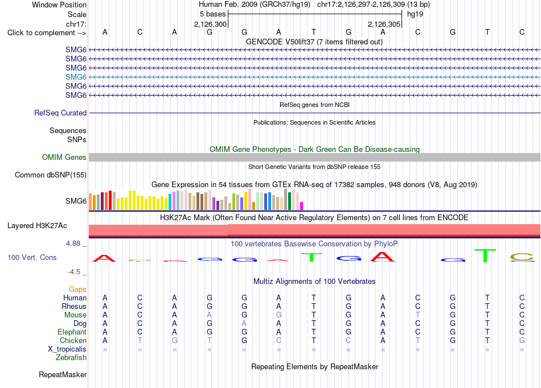Click the olive C in the PhyloP logo
The height and width of the screenshot is (388, 541).
[x=522, y=257]
